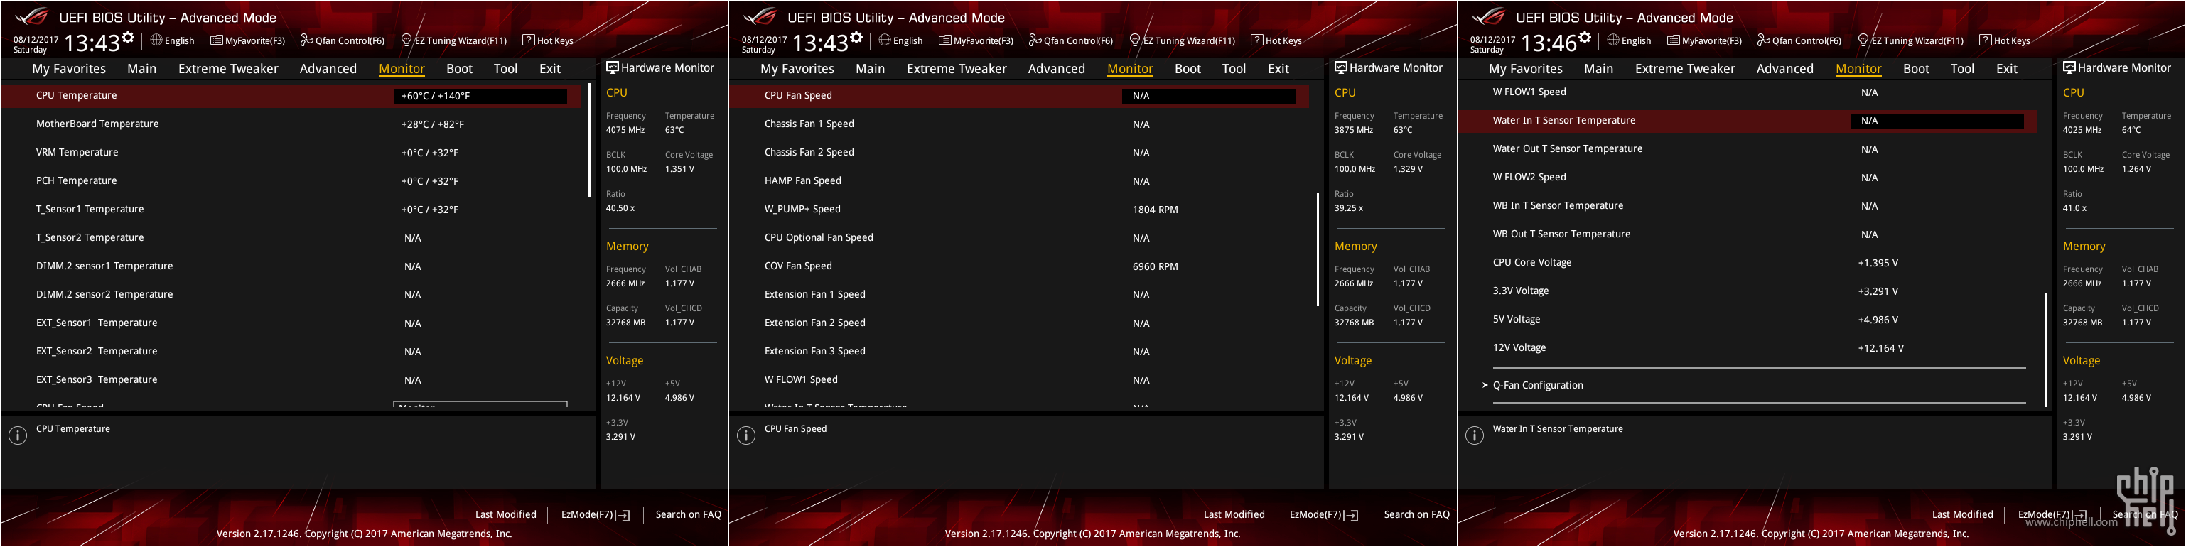Open Hot Keys help in the 13:46 screen
This screenshot has width=2186, height=547.
(x=2004, y=40)
